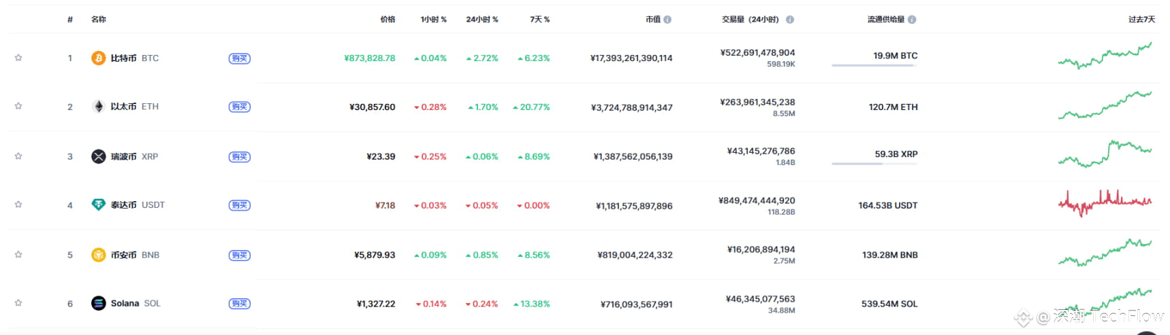Click XRP circulating supply progress bar
Image resolution: width=1170 pixels, height=335 pixels.
(874, 164)
